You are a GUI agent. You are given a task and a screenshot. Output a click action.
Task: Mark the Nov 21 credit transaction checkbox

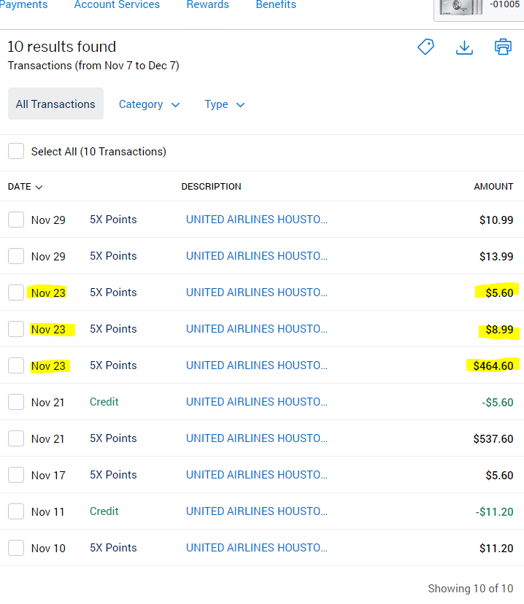coord(16,402)
